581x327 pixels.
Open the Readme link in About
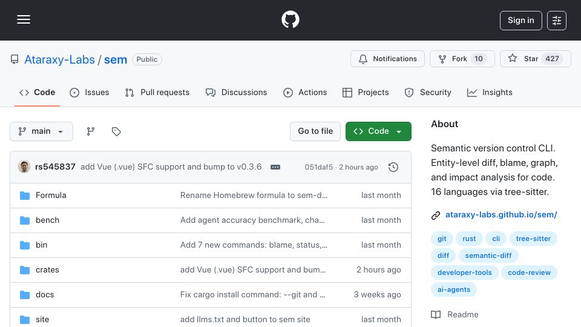(455, 315)
